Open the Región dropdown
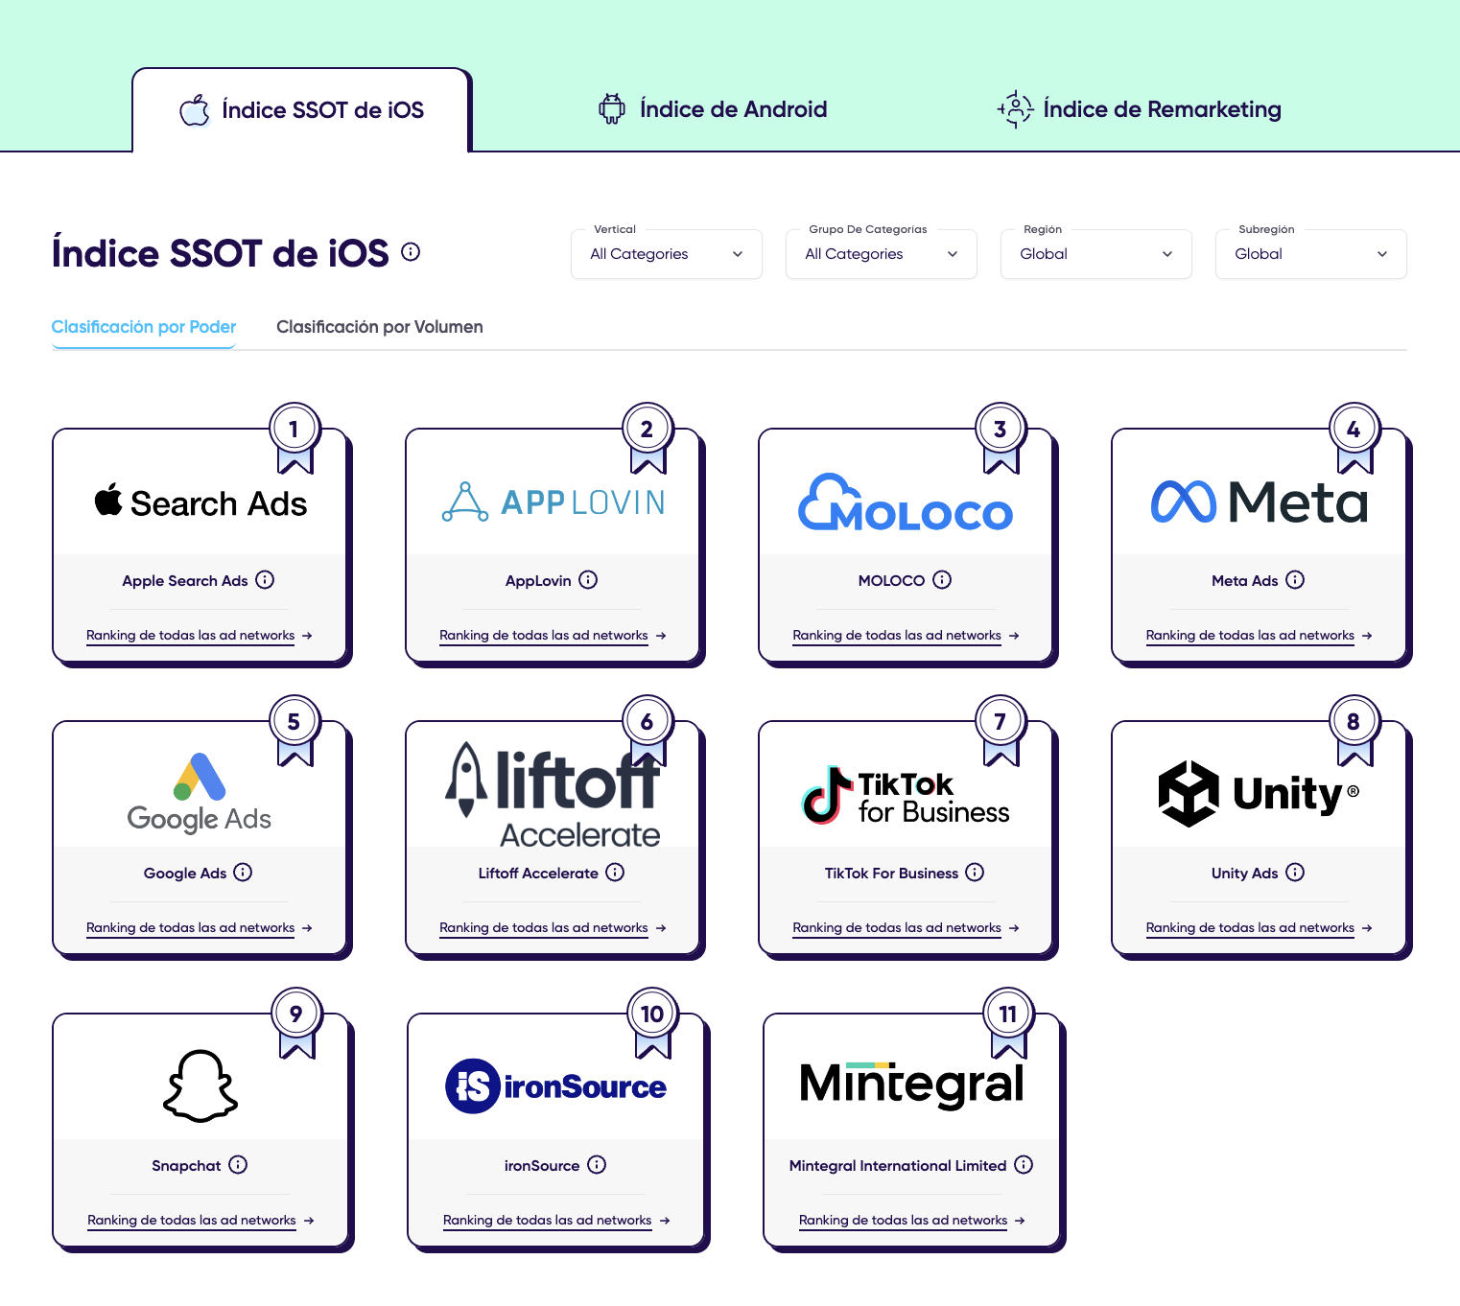The height and width of the screenshot is (1306, 1460). 1096,254
